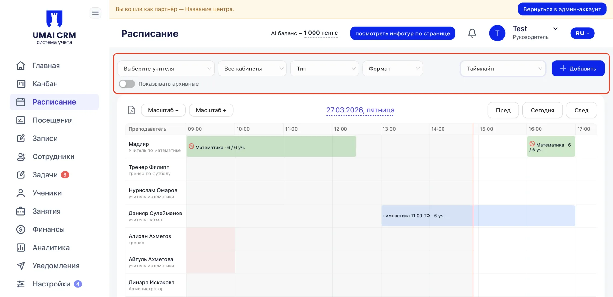Open the 16:00 Математика lesson block
This screenshot has width=613, height=297.
pyautogui.click(x=551, y=147)
